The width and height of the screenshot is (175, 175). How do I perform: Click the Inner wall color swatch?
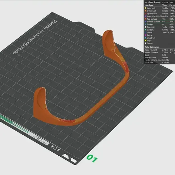(x=145, y=8)
